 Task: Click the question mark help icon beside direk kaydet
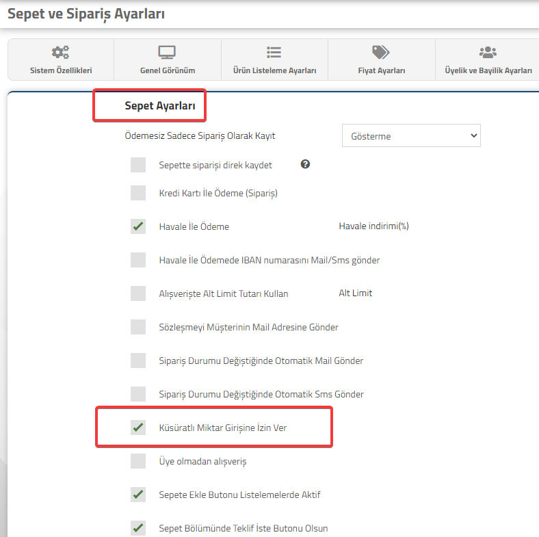click(x=305, y=164)
